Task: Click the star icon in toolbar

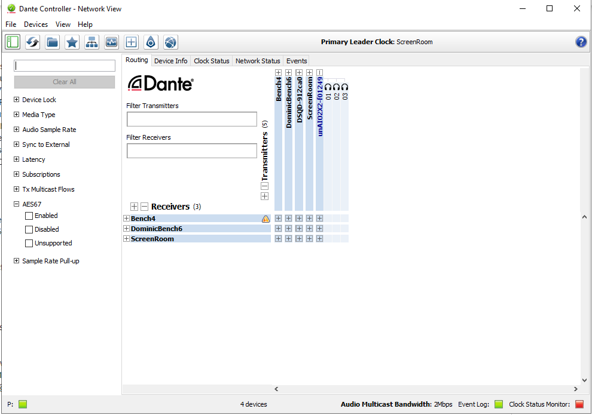Action: tap(72, 42)
